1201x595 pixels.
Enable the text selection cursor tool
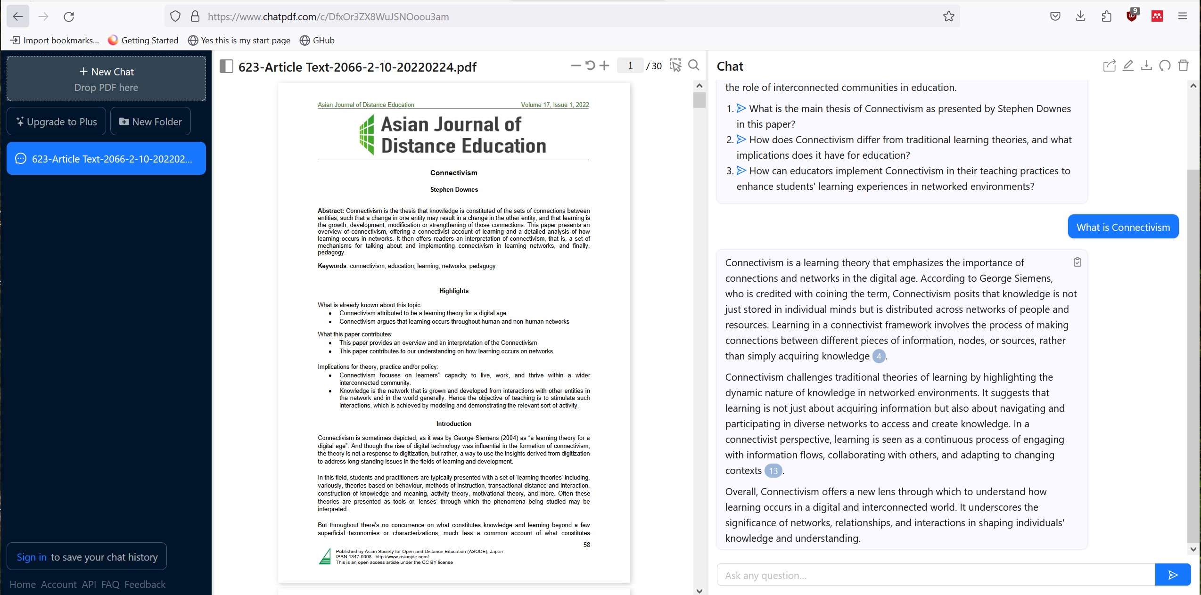tap(676, 65)
